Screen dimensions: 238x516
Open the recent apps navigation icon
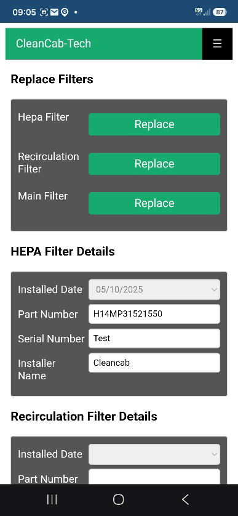click(x=52, y=499)
